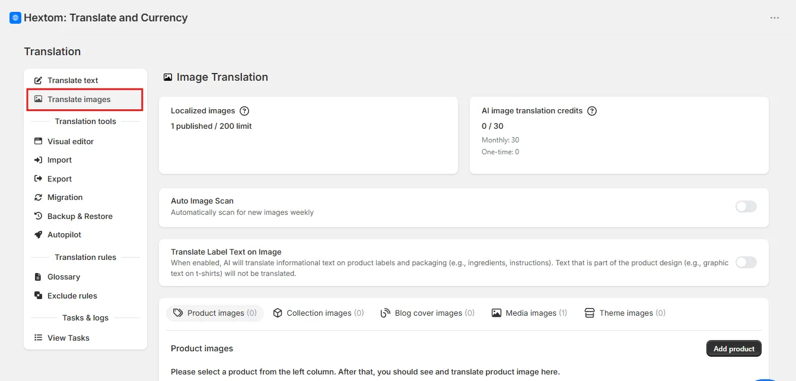The width and height of the screenshot is (796, 381).
Task: Switch to the Product images tab
Action: point(215,313)
